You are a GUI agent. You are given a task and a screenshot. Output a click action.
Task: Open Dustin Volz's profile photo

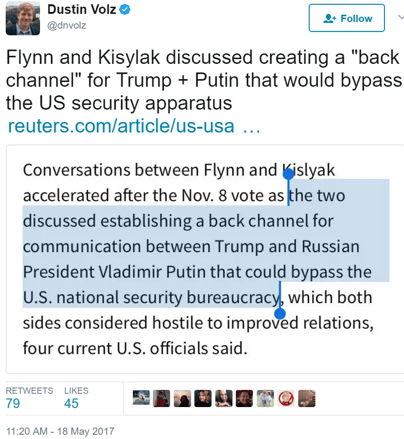click(23, 18)
